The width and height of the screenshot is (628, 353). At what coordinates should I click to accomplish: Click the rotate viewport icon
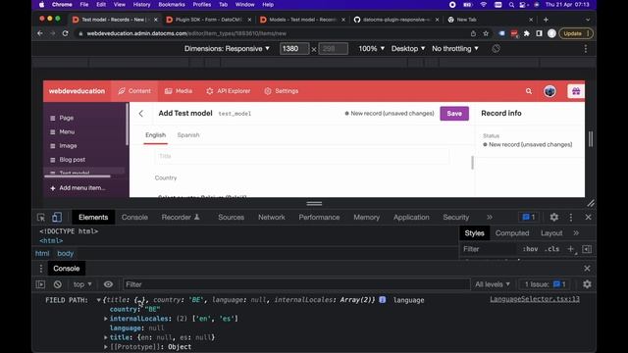[x=496, y=49]
